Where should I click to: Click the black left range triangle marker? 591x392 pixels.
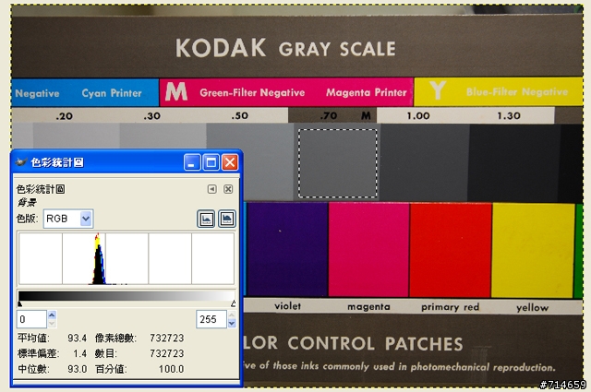20,303
